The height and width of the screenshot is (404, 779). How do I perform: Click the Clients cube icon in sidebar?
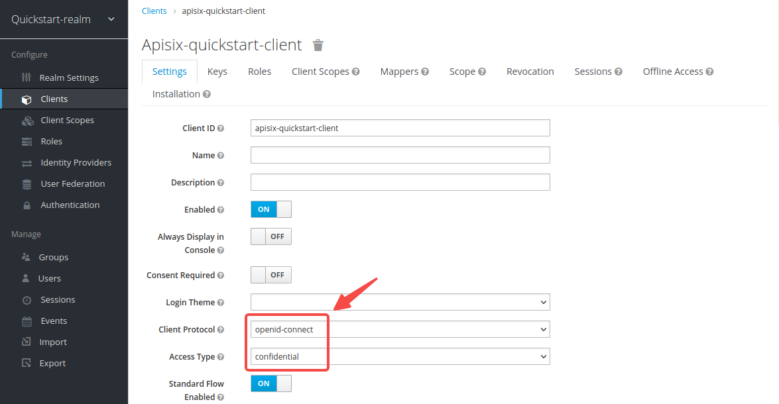pos(27,99)
